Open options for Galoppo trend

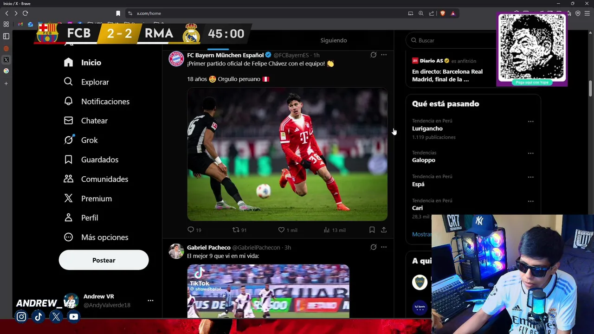click(x=530, y=153)
